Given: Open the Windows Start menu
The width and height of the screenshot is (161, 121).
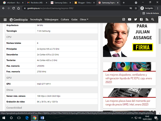Looking at the screenshot, I should pyautogui.click(x=4, y=118).
